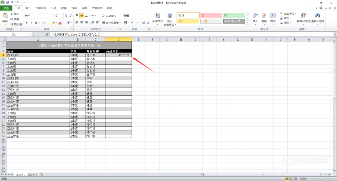Switch to the Data (数据) tab
This screenshot has height=181, width=337.
[x=64, y=8]
